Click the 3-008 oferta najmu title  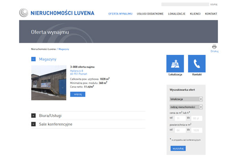[x=82, y=67]
